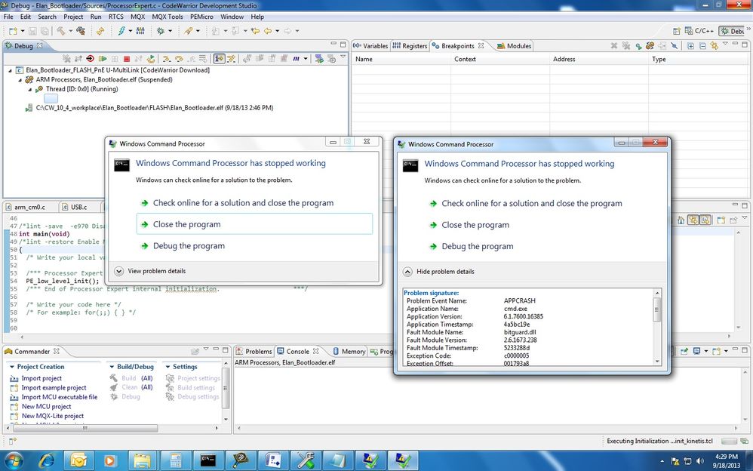Click the yellow Back navigation arrow
The height and width of the screenshot is (471, 753).
click(x=268, y=31)
